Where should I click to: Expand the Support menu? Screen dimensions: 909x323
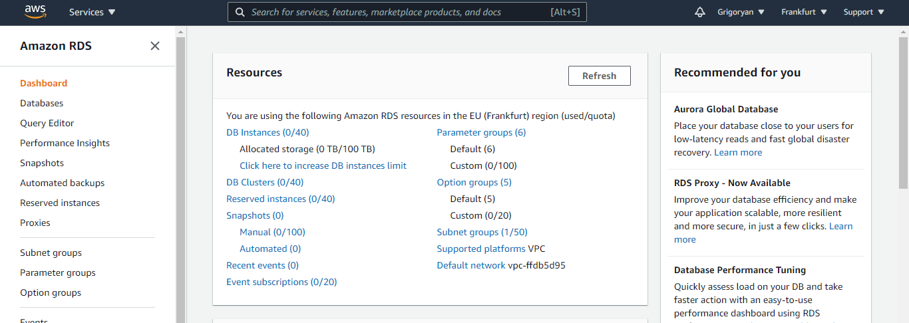tap(864, 12)
